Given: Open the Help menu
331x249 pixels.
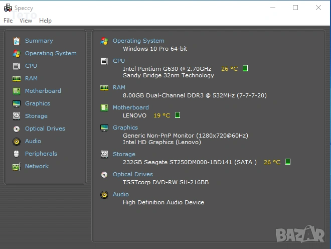Looking at the screenshot, I should (45, 21).
